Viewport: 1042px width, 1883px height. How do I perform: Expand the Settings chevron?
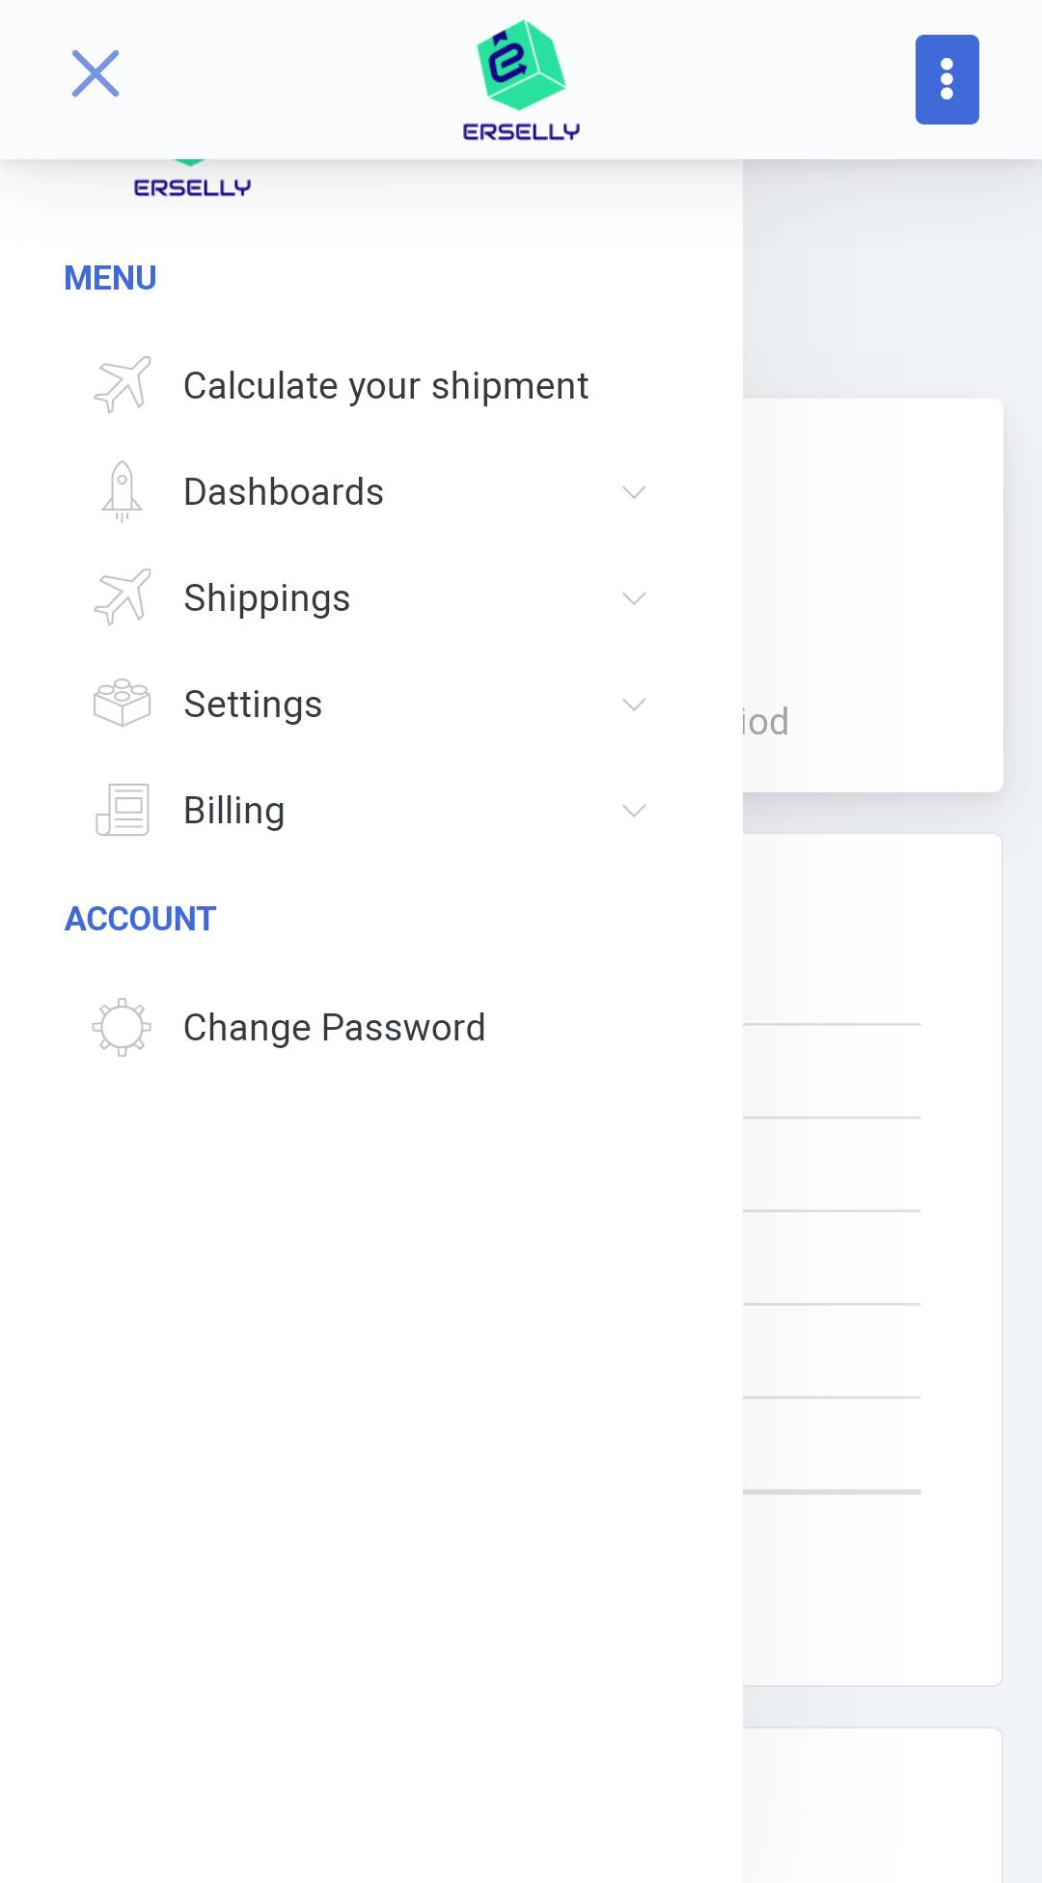click(634, 705)
